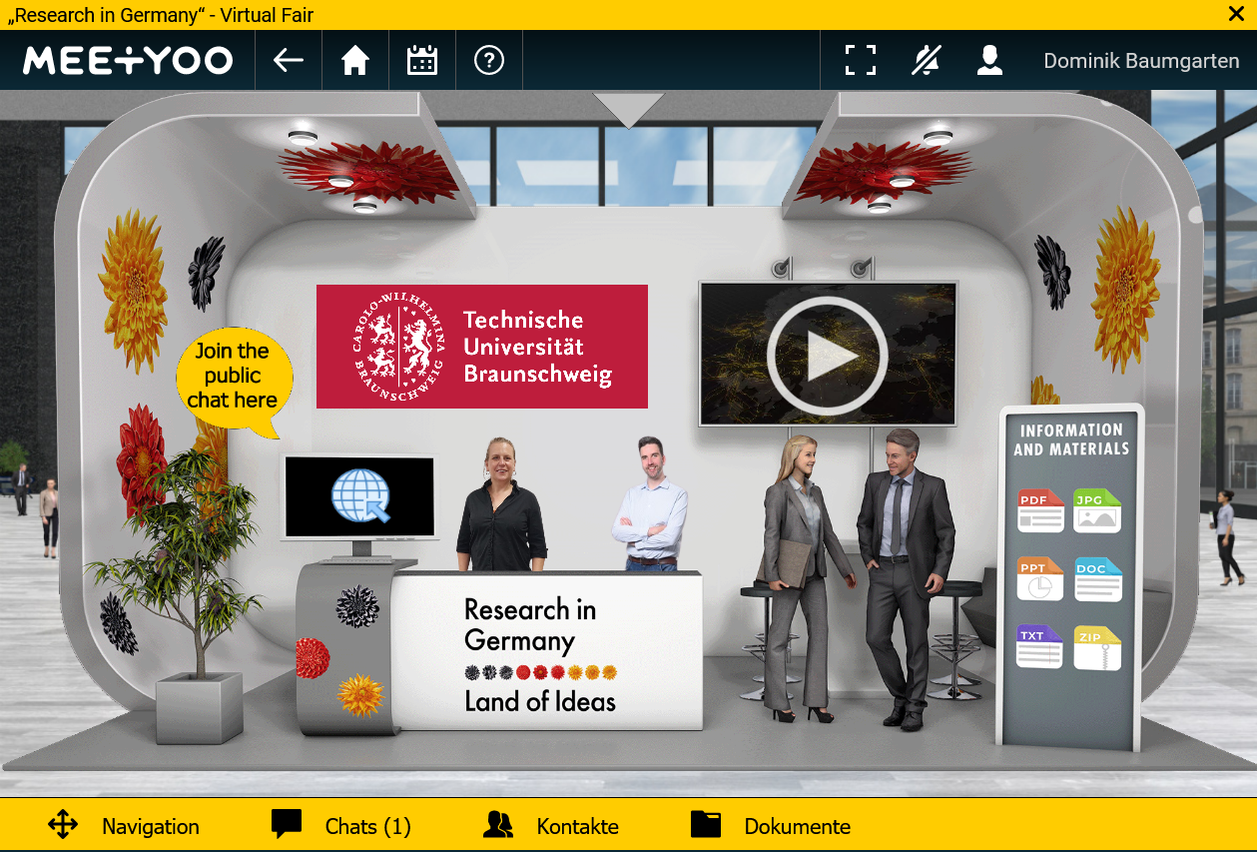This screenshot has width=1257, height=852.
Task: Click the MEETYOO logo
Action: pos(128,61)
